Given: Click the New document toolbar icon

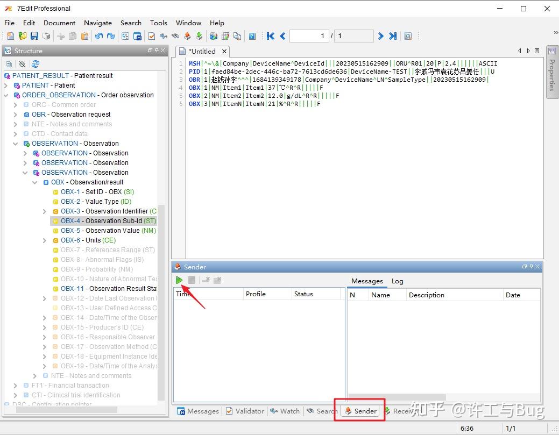Looking at the screenshot, I should pos(10,36).
